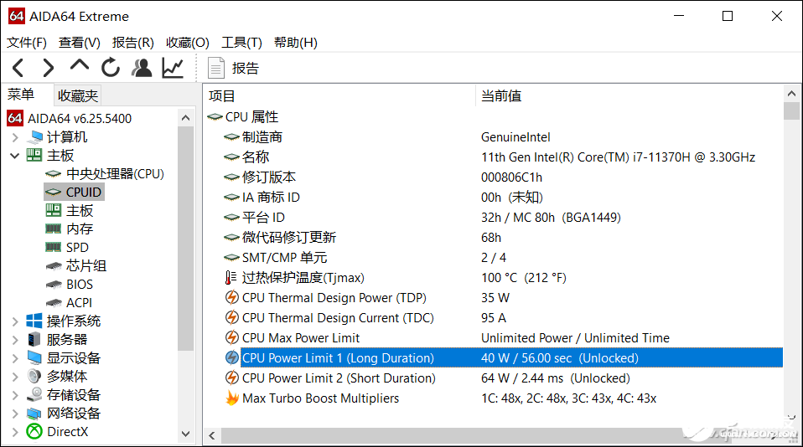This screenshot has height=447, width=803.
Task: Click the 显示设备 monitor icon
Action: click(x=34, y=357)
